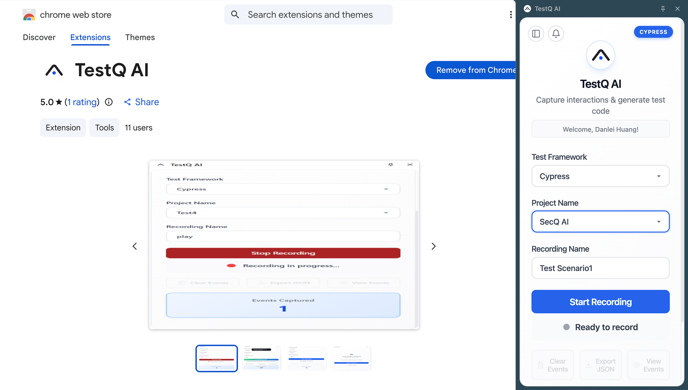
Task: Pin the TestQ AI side panel
Action: [x=663, y=9]
